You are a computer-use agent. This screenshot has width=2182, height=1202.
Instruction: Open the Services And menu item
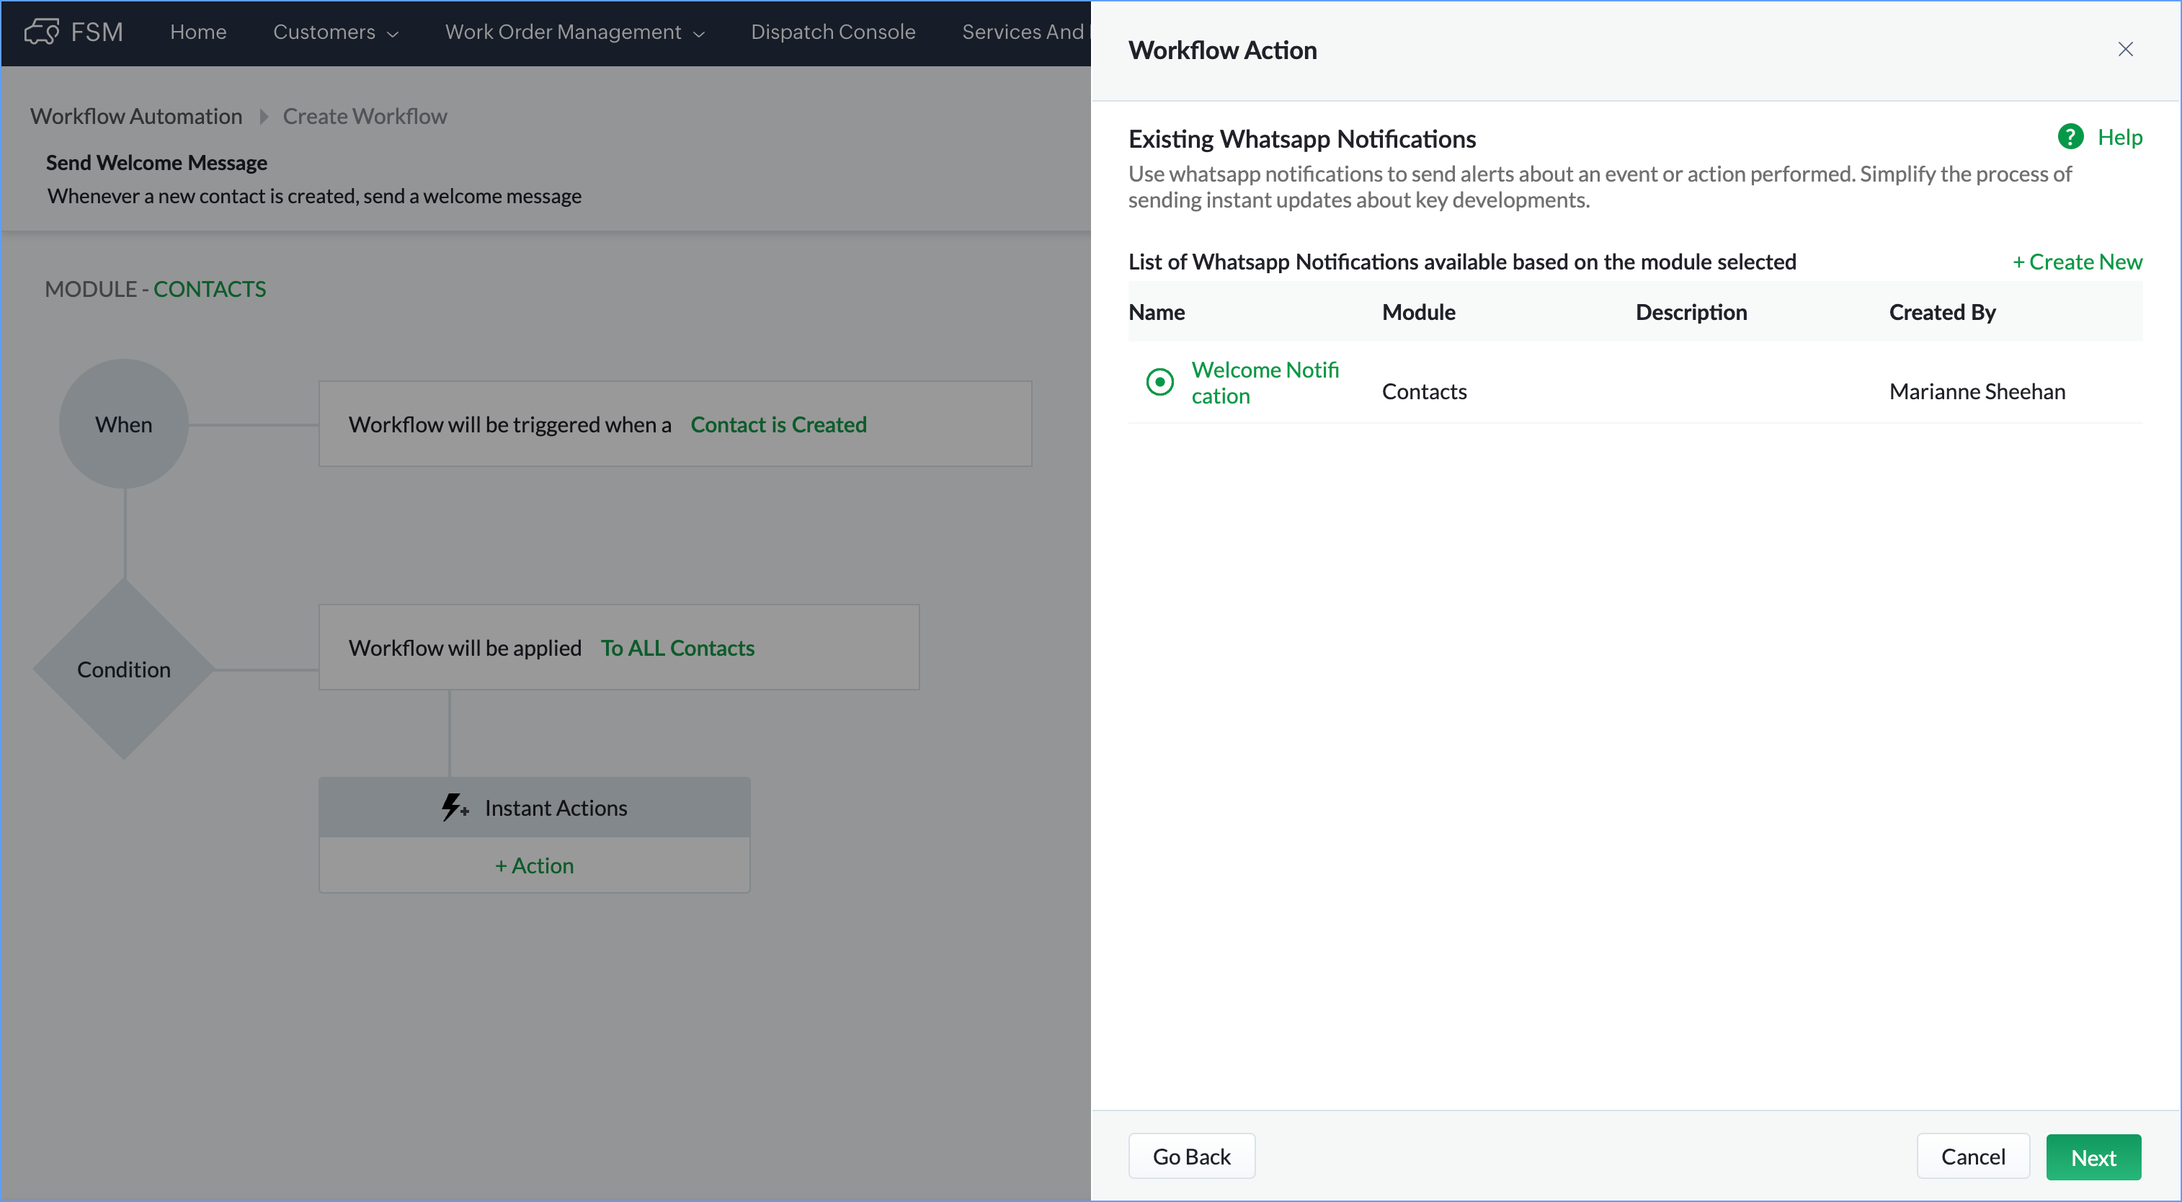(x=1022, y=32)
